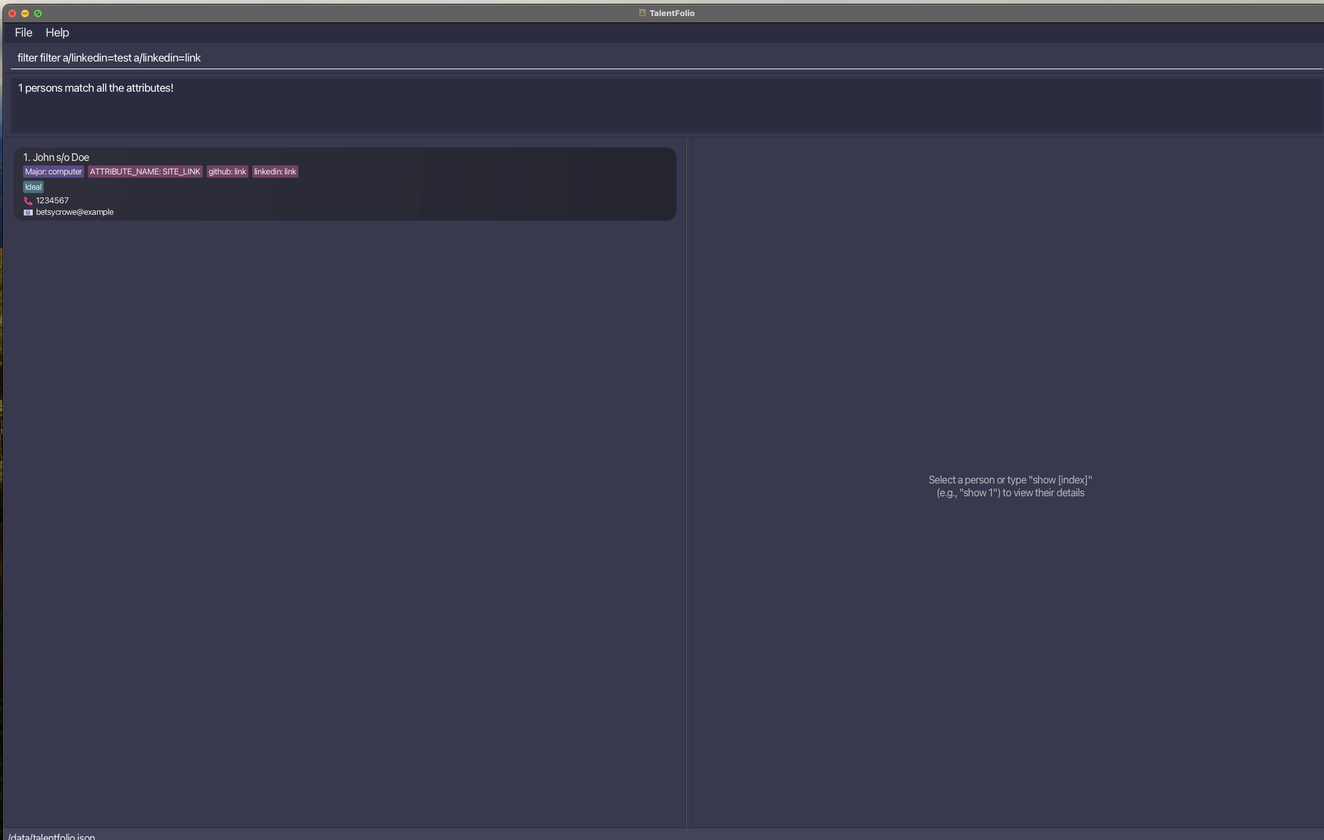Click the pink phone icon

28,201
